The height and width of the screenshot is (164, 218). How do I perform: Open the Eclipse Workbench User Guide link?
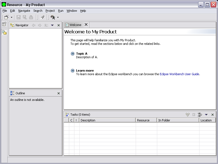(x=179, y=74)
